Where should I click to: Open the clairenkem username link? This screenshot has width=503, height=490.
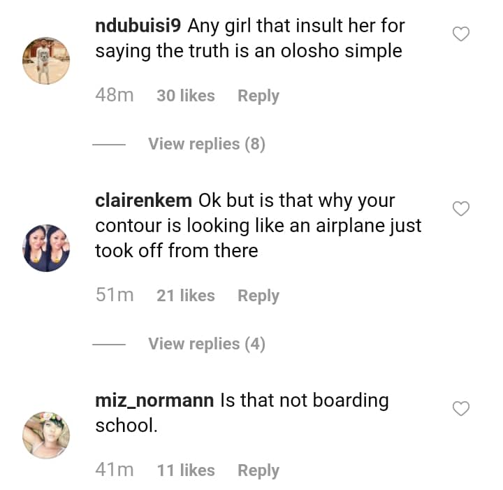point(143,201)
